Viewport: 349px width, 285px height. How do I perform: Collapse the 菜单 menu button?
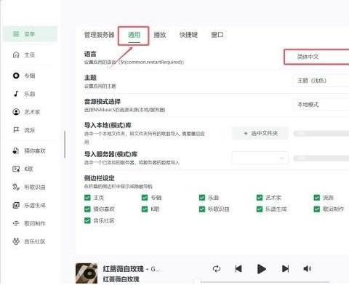[x=31, y=34]
